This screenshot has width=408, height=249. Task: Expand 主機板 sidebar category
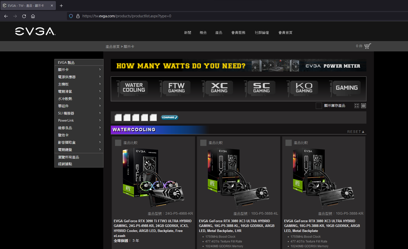(x=79, y=84)
